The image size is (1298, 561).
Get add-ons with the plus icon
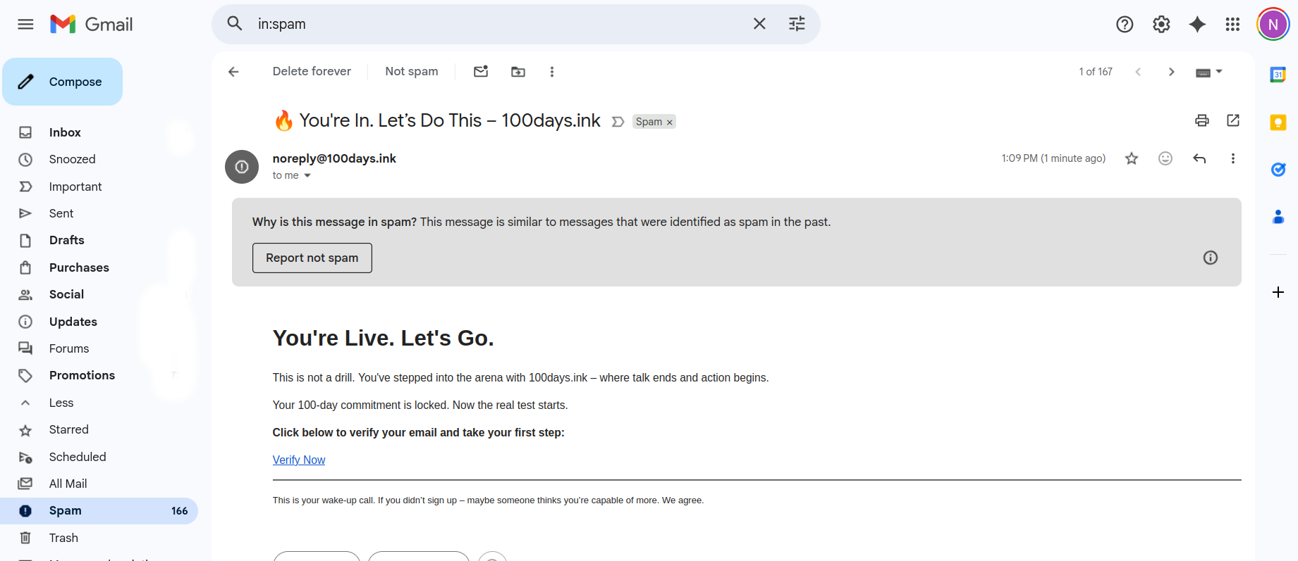pyautogui.click(x=1278, y=292)
